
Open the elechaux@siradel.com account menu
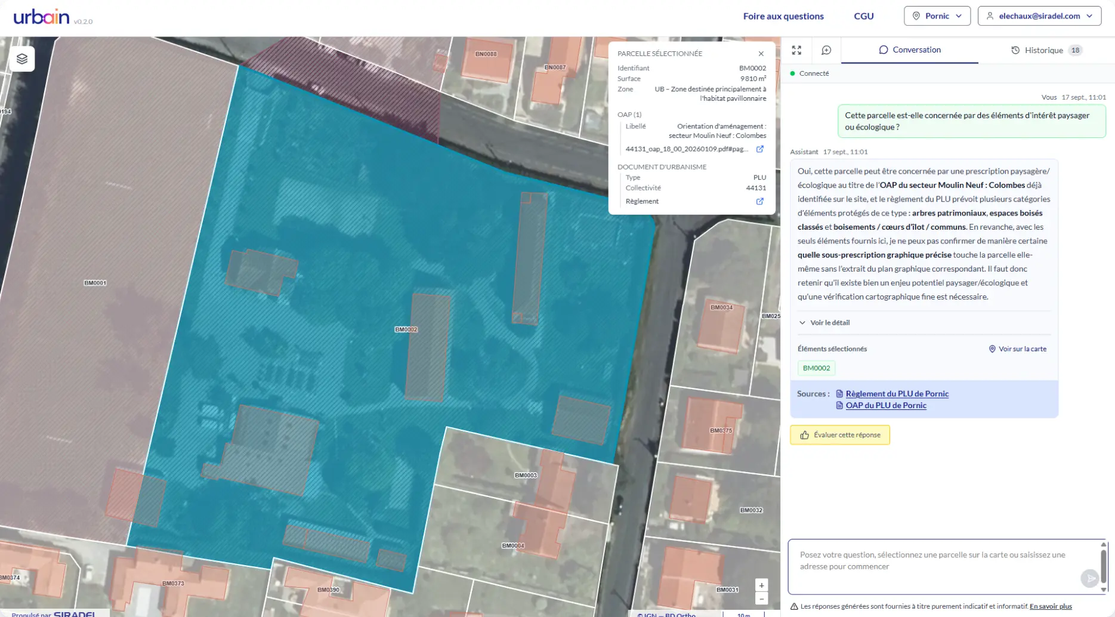click(1039, 16)
